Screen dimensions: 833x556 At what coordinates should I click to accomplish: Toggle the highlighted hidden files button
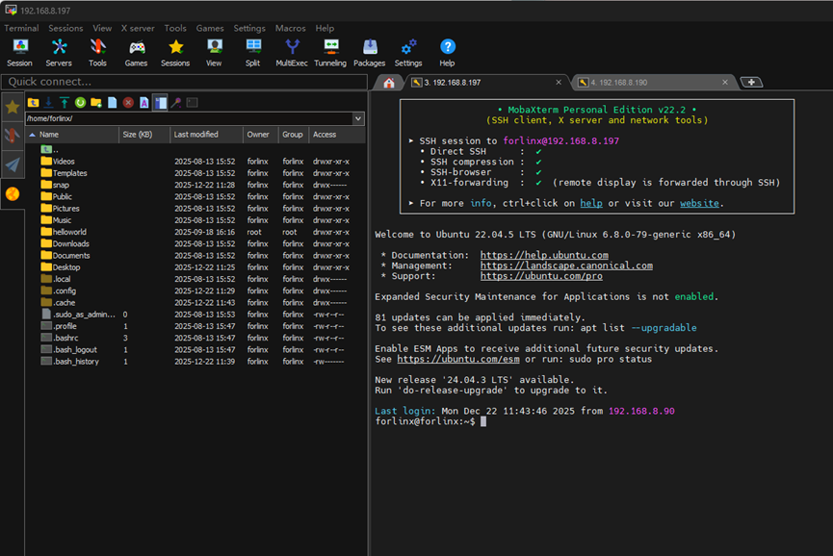click(x=160, y=102)
